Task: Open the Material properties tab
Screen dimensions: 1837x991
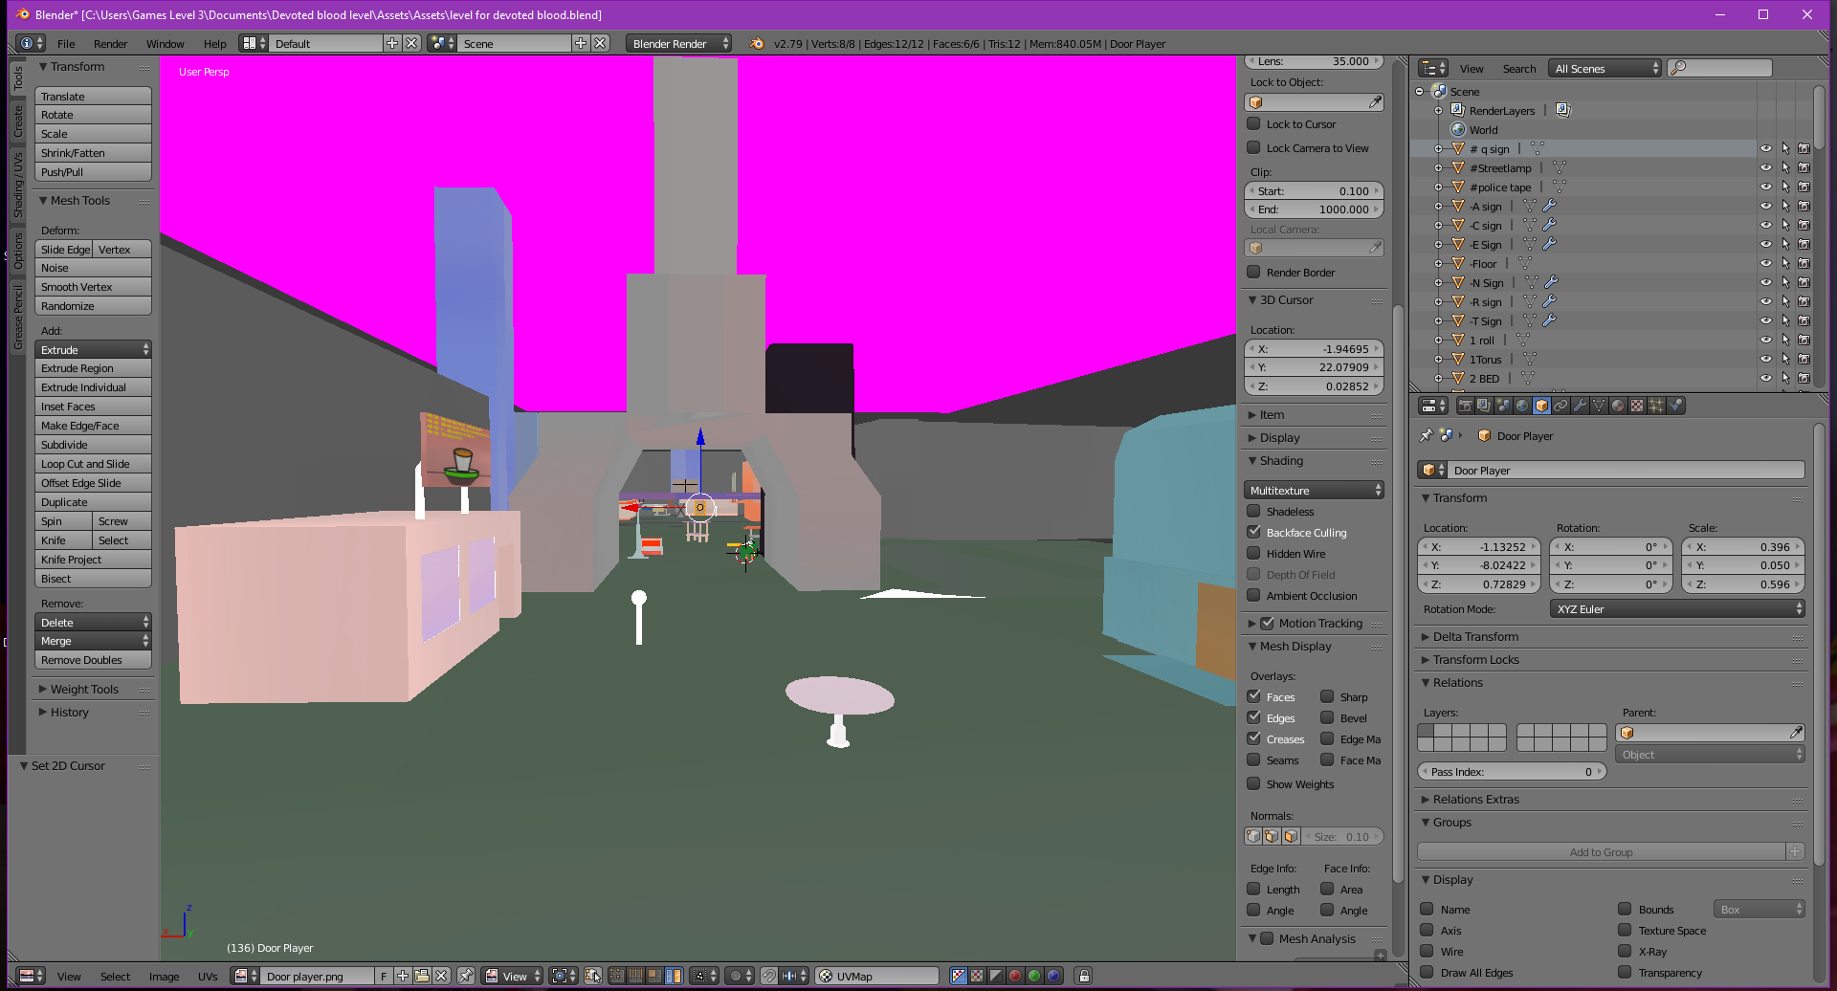Action: coord(1618,406)
